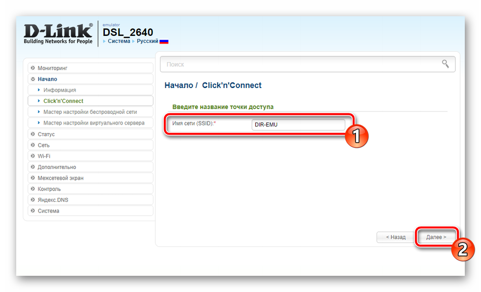Click the Начало breadcrumb link
The image size is (481, 292).
click(179, 85)
